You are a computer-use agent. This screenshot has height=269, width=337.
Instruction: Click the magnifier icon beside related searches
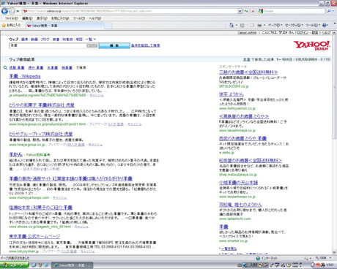[x=5, y=68]
